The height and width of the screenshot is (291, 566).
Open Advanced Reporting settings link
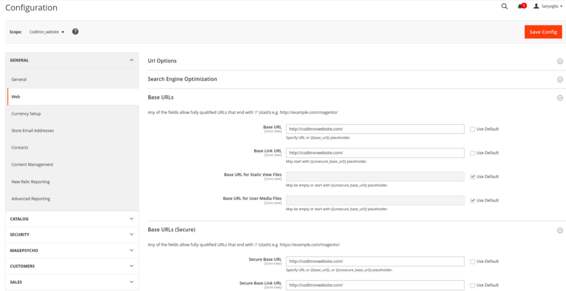[30, 199]
